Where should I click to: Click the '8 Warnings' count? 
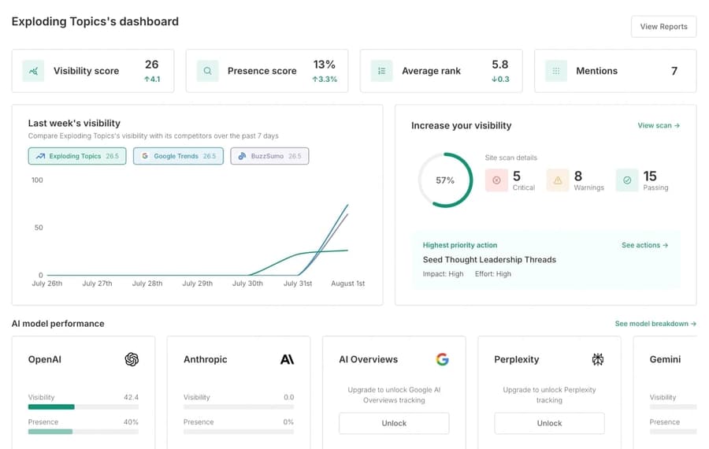pos(588,180)
